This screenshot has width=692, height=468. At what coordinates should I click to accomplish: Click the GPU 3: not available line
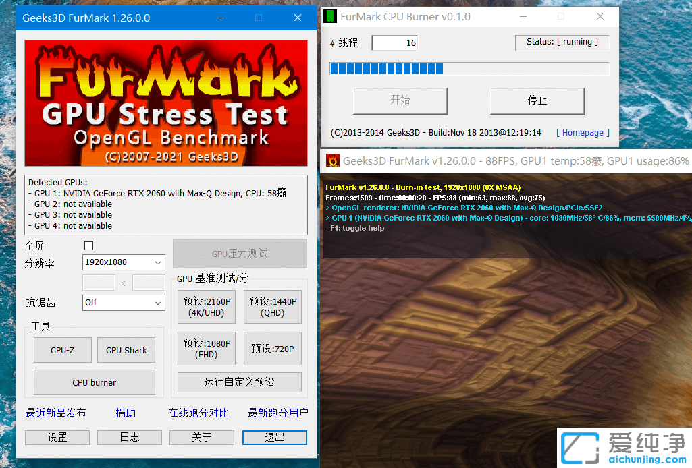click(70, 214)
